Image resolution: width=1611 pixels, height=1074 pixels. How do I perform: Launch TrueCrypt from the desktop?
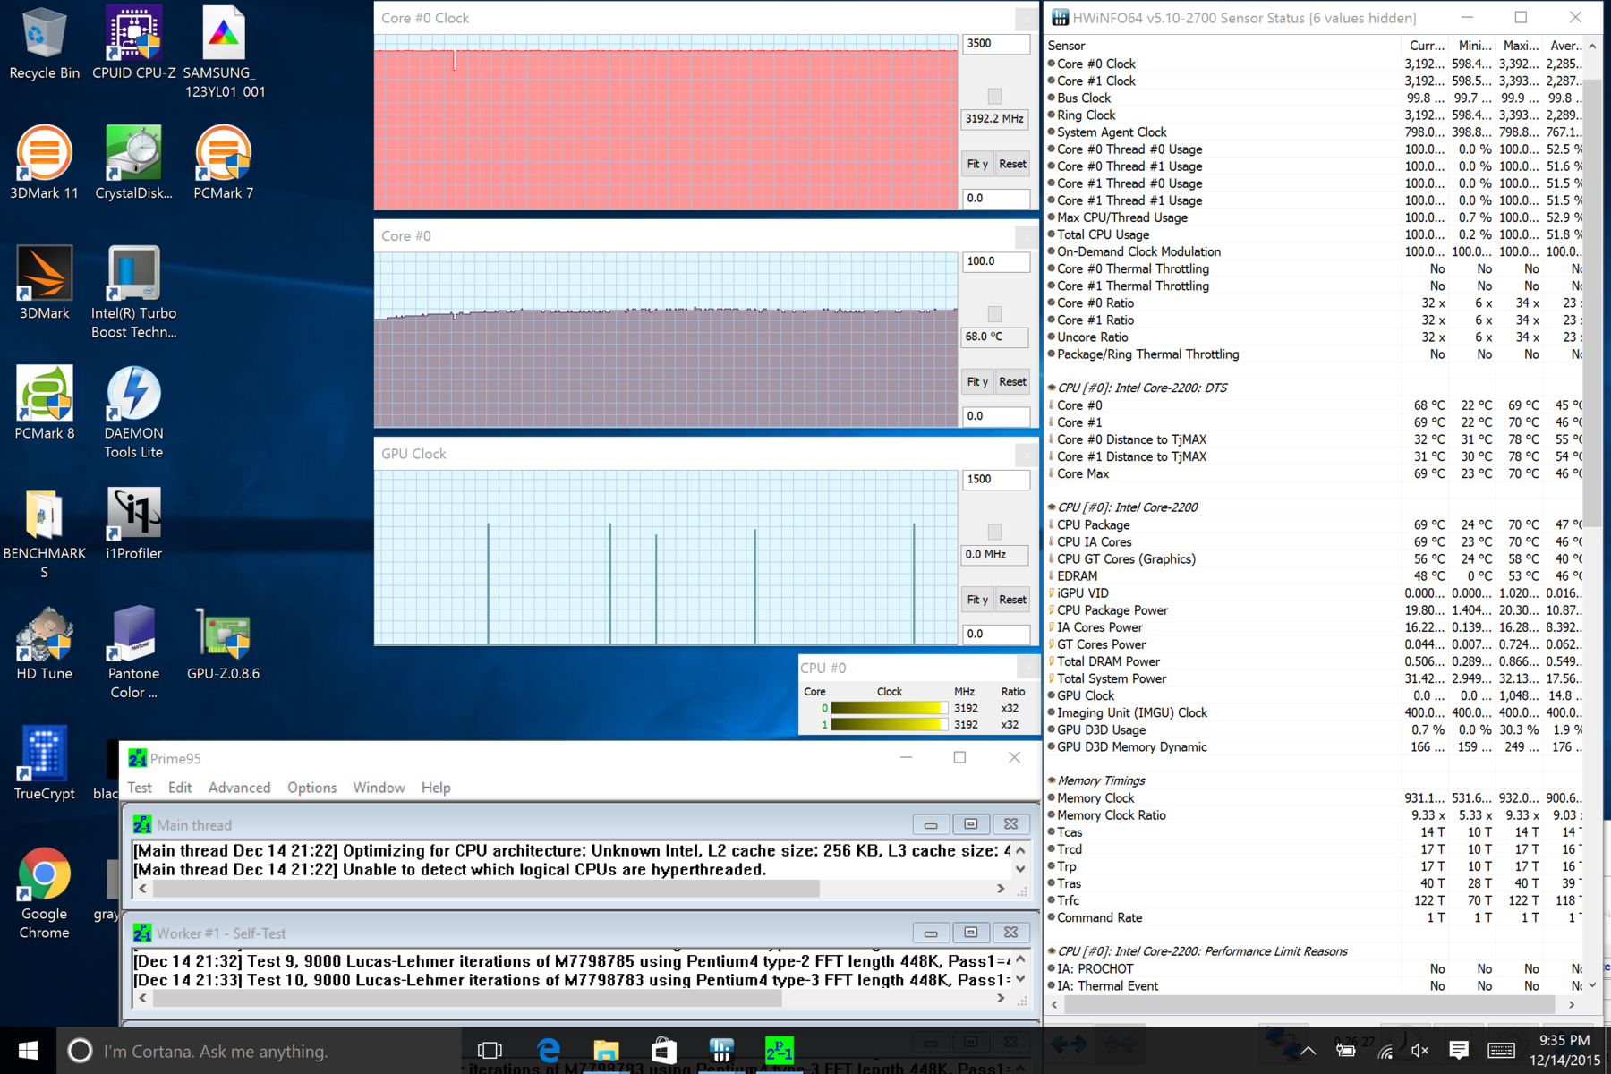[44, 763]
